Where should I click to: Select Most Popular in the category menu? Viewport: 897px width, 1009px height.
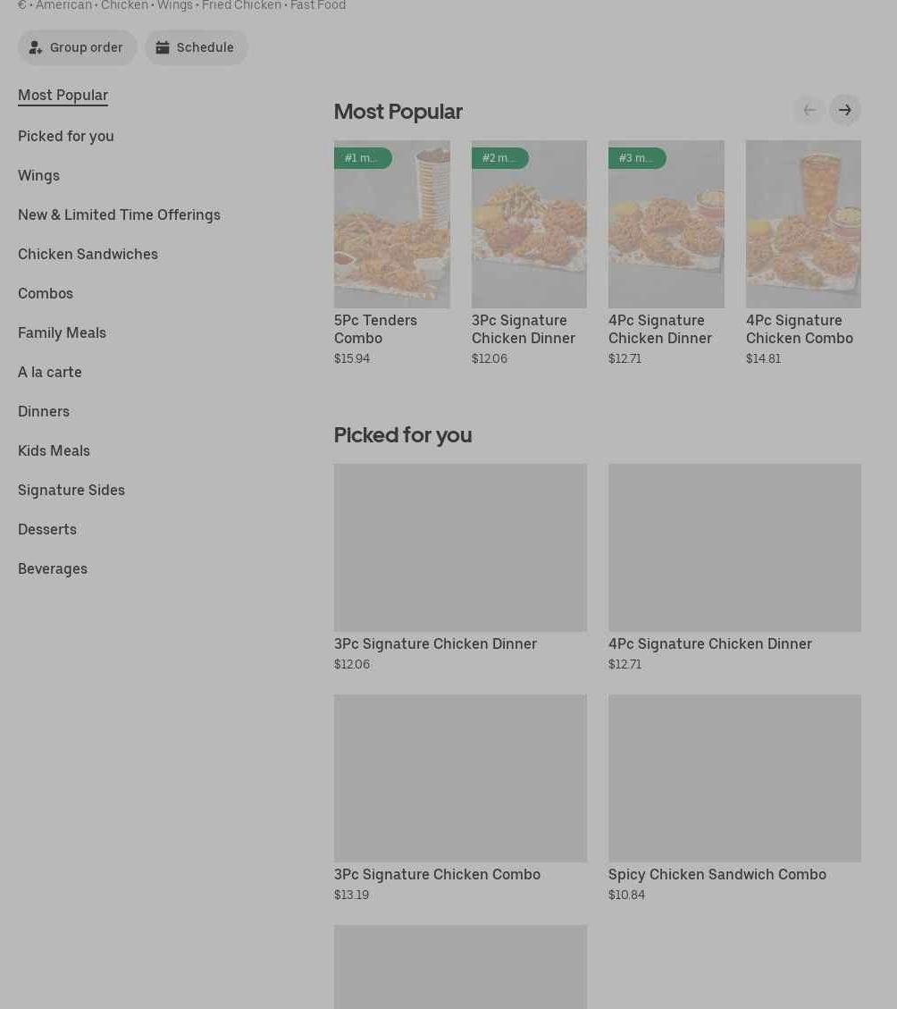click(x=63, y=95)
